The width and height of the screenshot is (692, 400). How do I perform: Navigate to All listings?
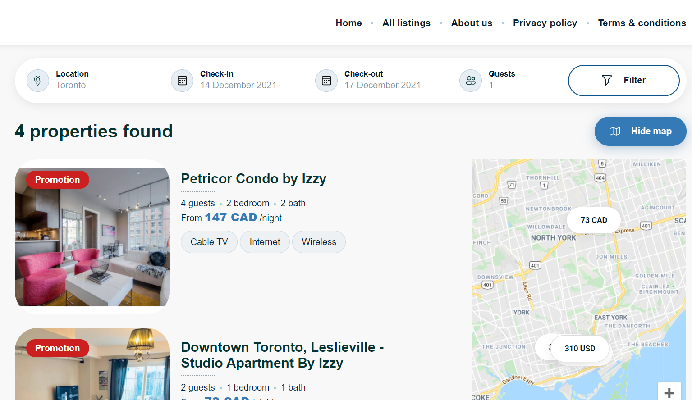point(406,23)
